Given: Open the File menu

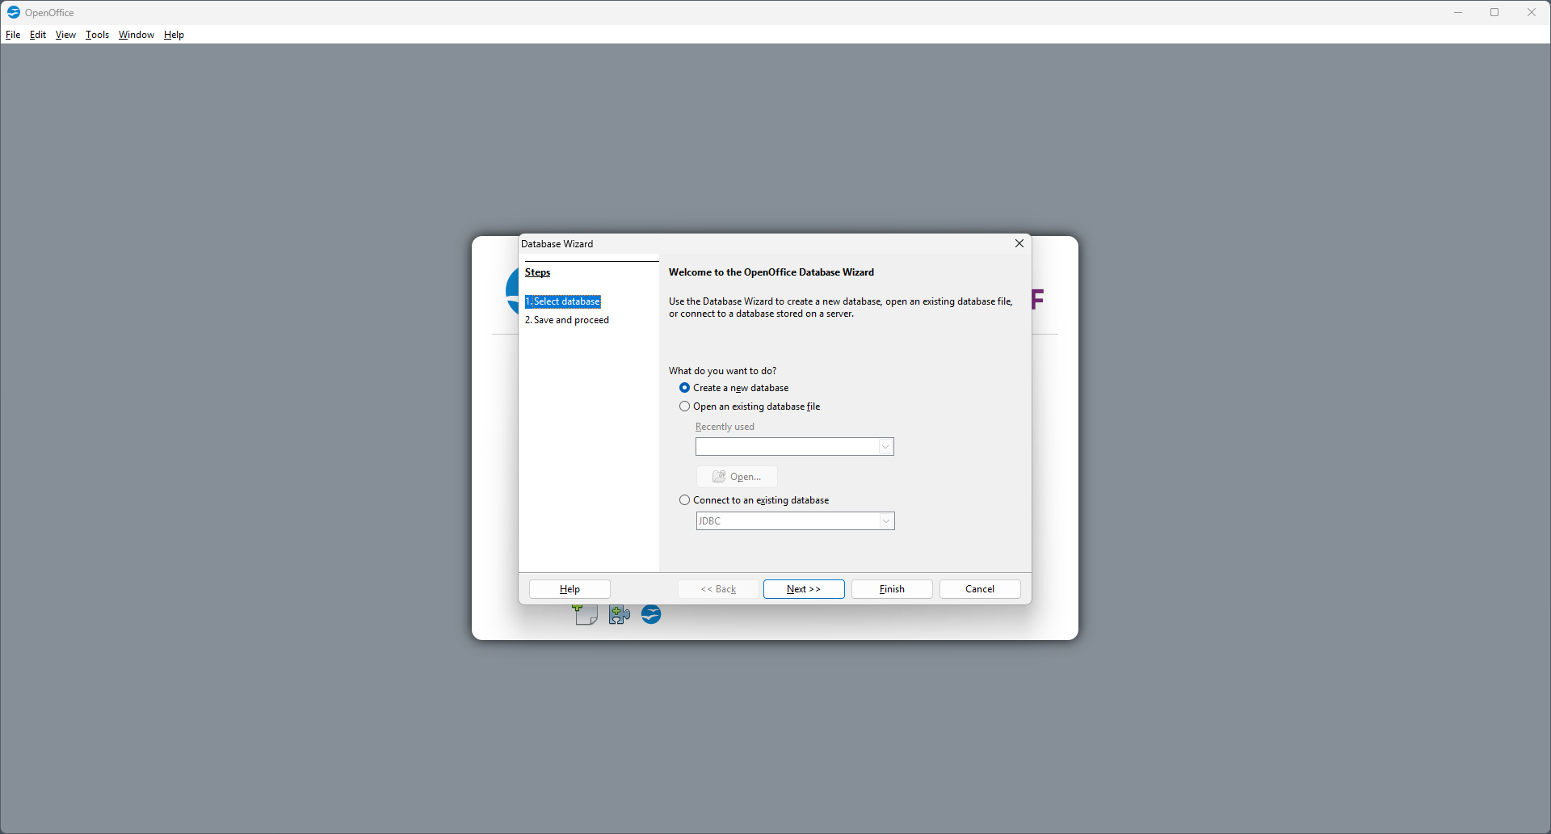Looking at the screenshot, I should (13, 35).
